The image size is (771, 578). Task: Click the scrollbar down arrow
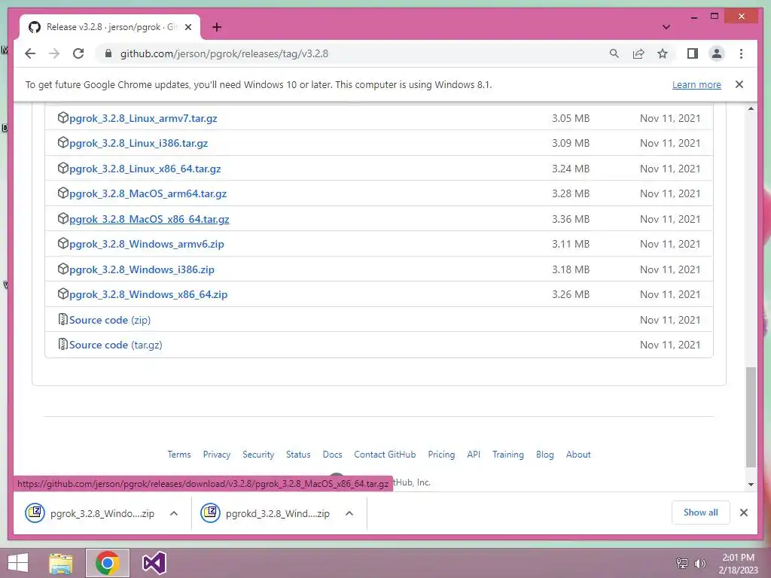tap(751, 485)
